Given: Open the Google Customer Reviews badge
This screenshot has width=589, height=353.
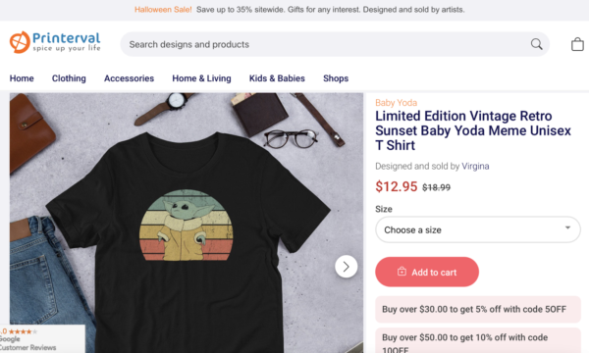Looking at the screenshot, I should point(42,338).
